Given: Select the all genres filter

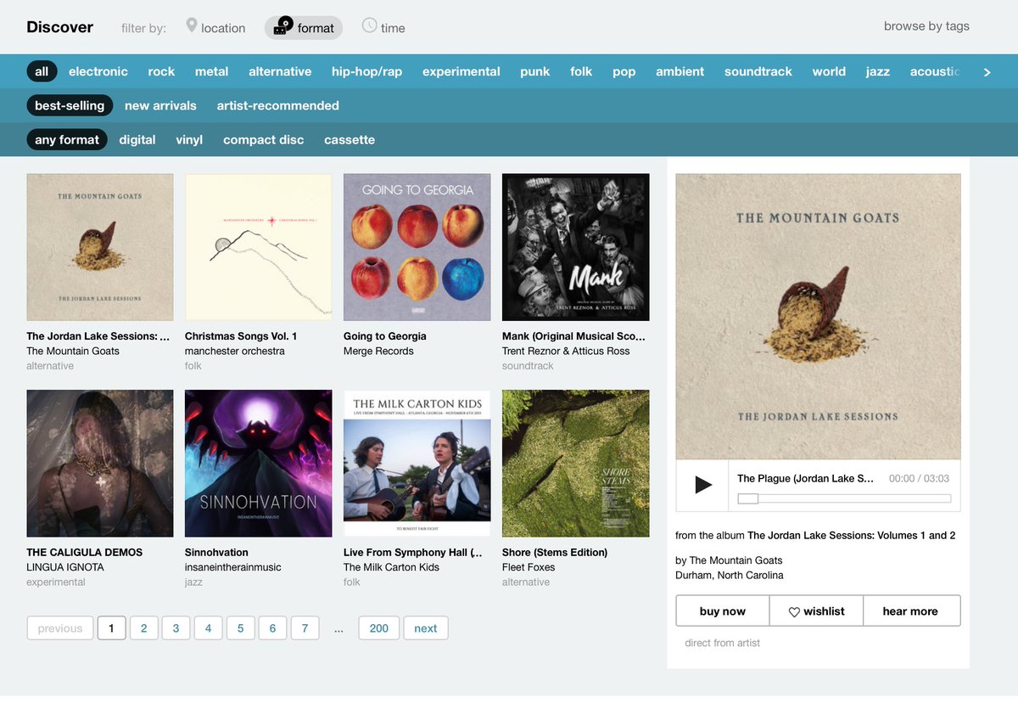Looking at the screenshot, I should (42, 71).
